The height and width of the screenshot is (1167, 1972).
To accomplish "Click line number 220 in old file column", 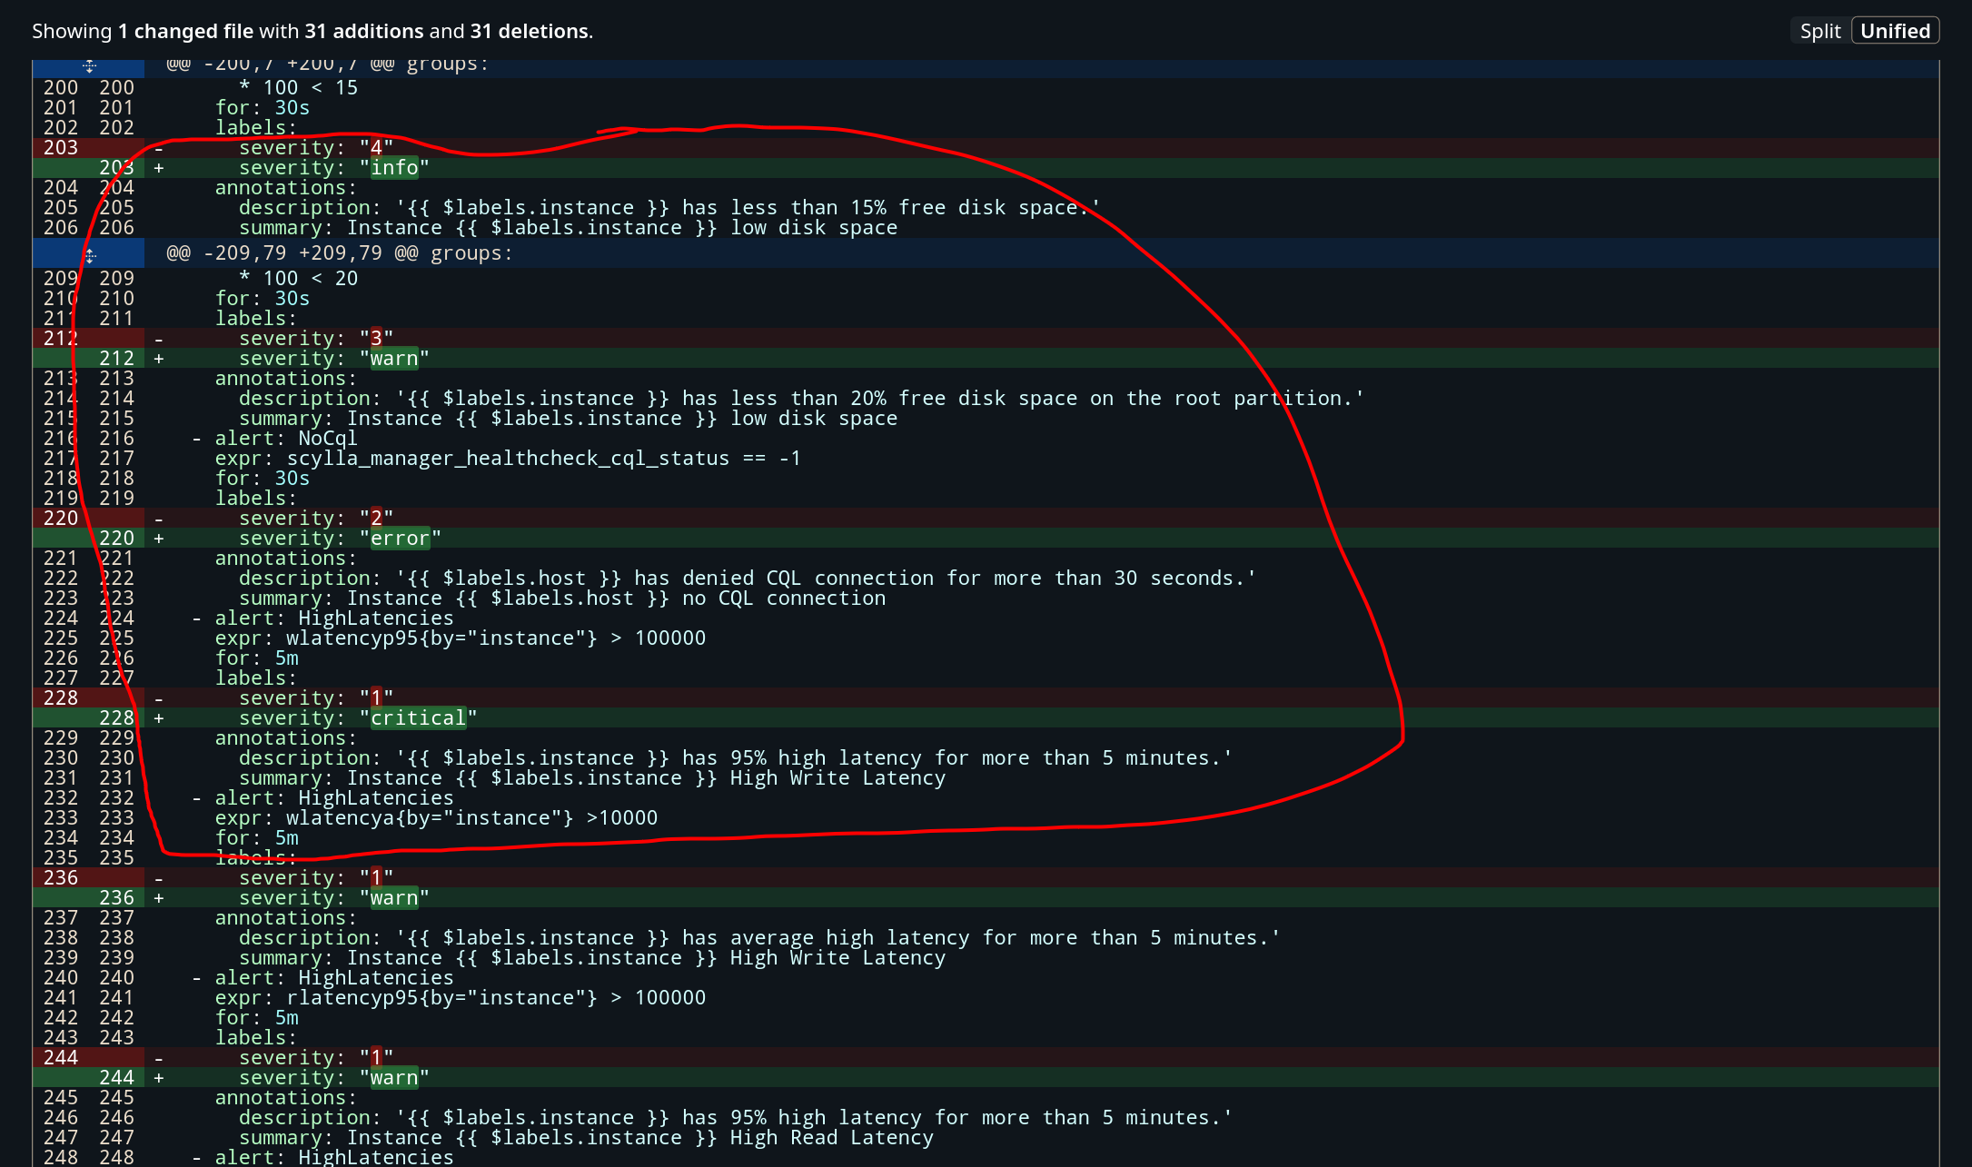I will click(60, 519).
